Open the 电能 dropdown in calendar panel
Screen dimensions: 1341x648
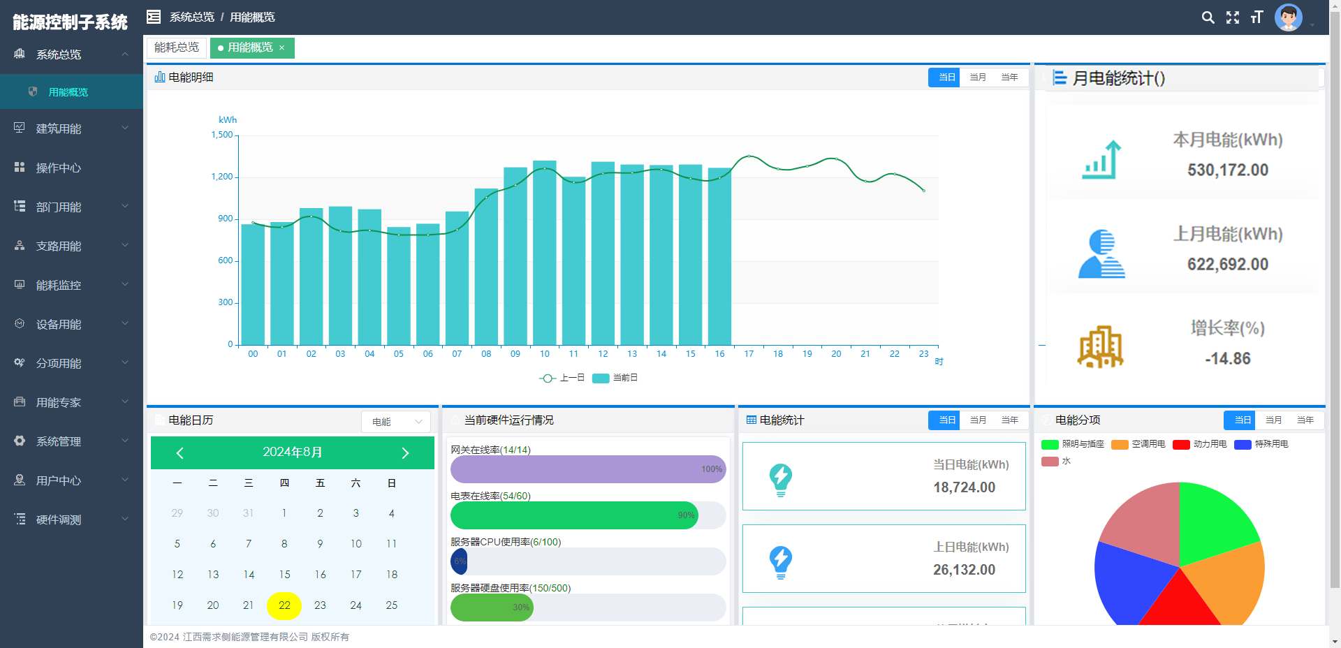(396, 422)
